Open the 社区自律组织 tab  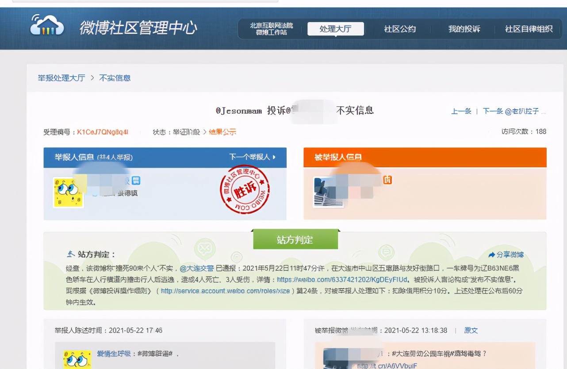click(x=529, y=29)
